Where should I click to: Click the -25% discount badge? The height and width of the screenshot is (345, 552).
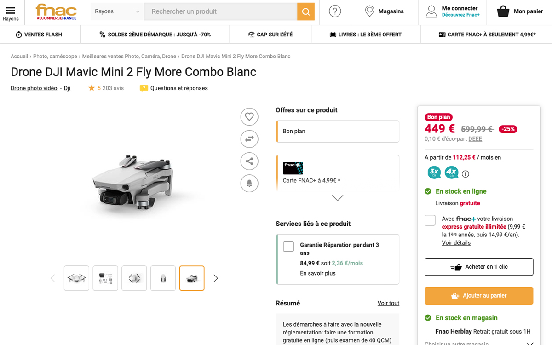pyautogui.click(x=508, y=129)
